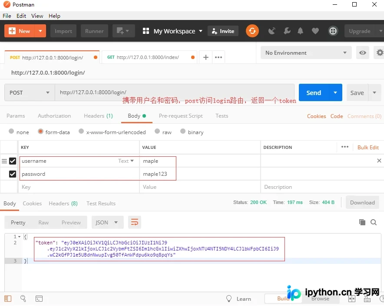
Task: Open the new window icon button
Action: coord(124,31)
